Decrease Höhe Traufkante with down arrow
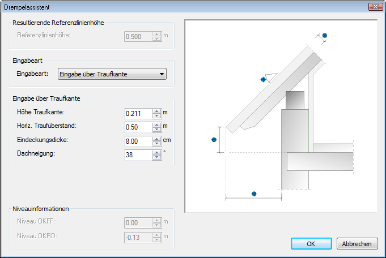This screenshot has width=386, height=258. click(x=156, y=116)
